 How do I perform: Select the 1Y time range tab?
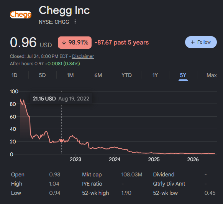[x=155, y=75]
